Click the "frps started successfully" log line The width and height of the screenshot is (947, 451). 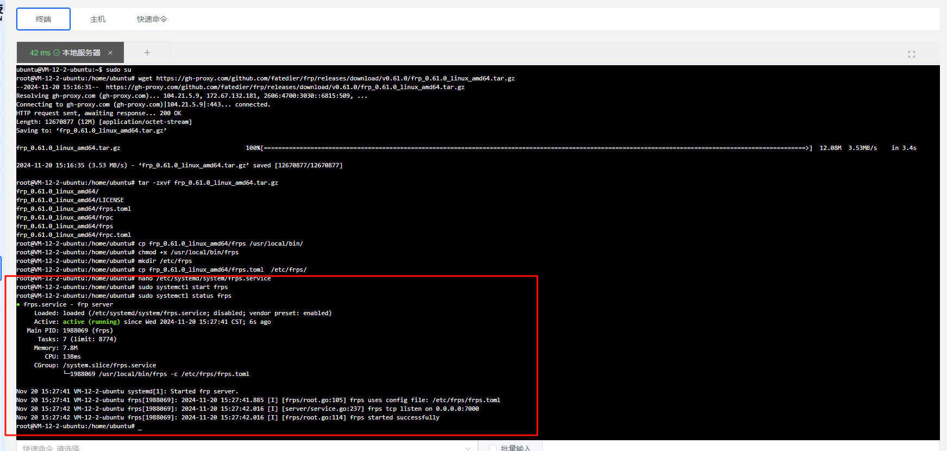394,417
